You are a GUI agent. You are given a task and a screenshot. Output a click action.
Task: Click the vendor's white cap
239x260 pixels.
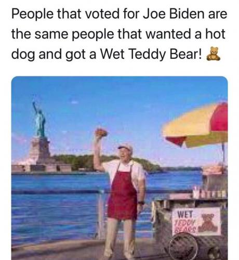tap(126, 147)
